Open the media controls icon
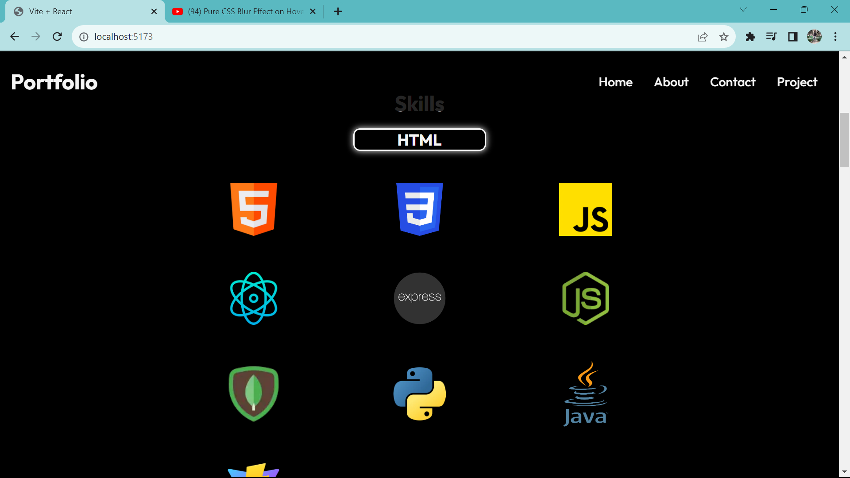This screenshot has height=478, width=850. (x=771, y=37)
